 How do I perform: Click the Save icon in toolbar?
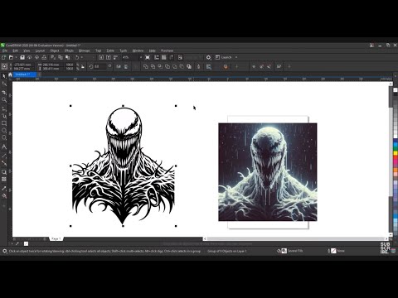click(22, 57)
